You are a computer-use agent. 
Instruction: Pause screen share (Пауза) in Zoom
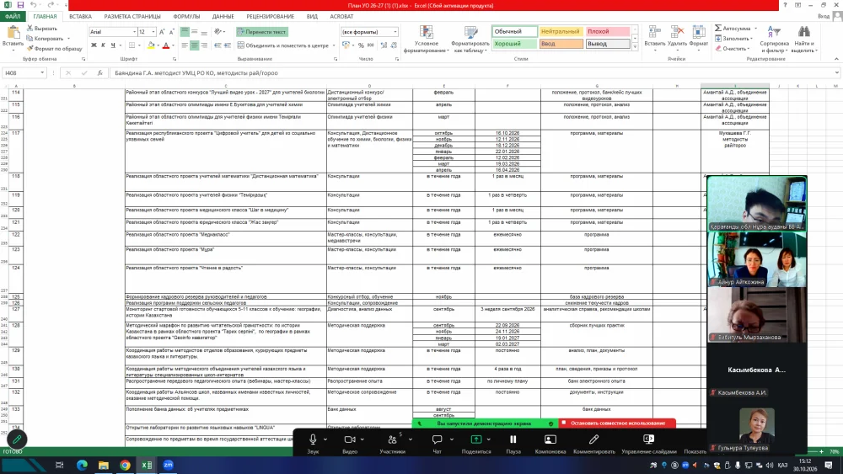(x=513, y=439)
